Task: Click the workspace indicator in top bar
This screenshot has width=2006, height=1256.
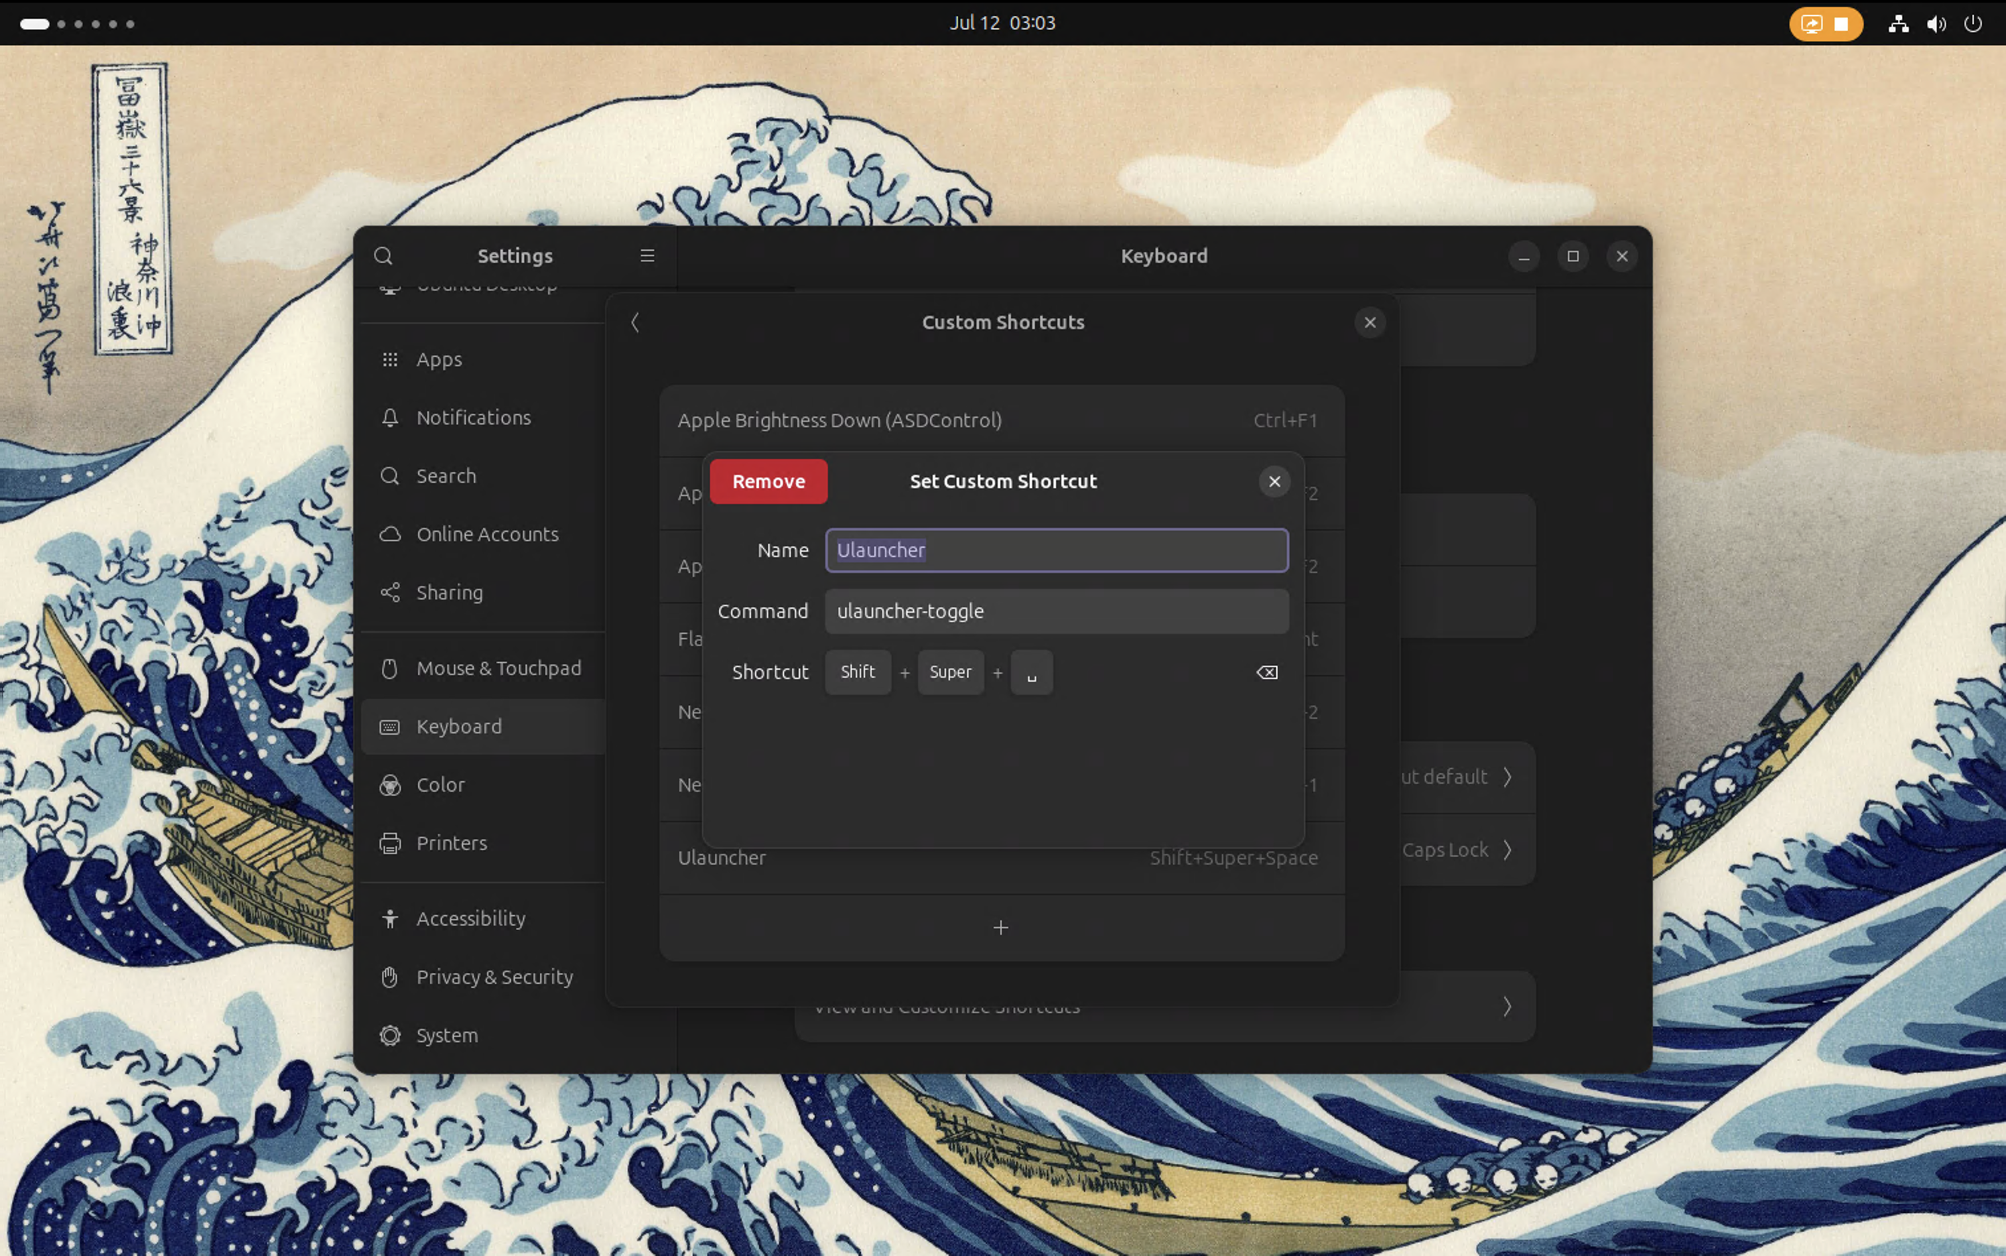Action: 76,23
